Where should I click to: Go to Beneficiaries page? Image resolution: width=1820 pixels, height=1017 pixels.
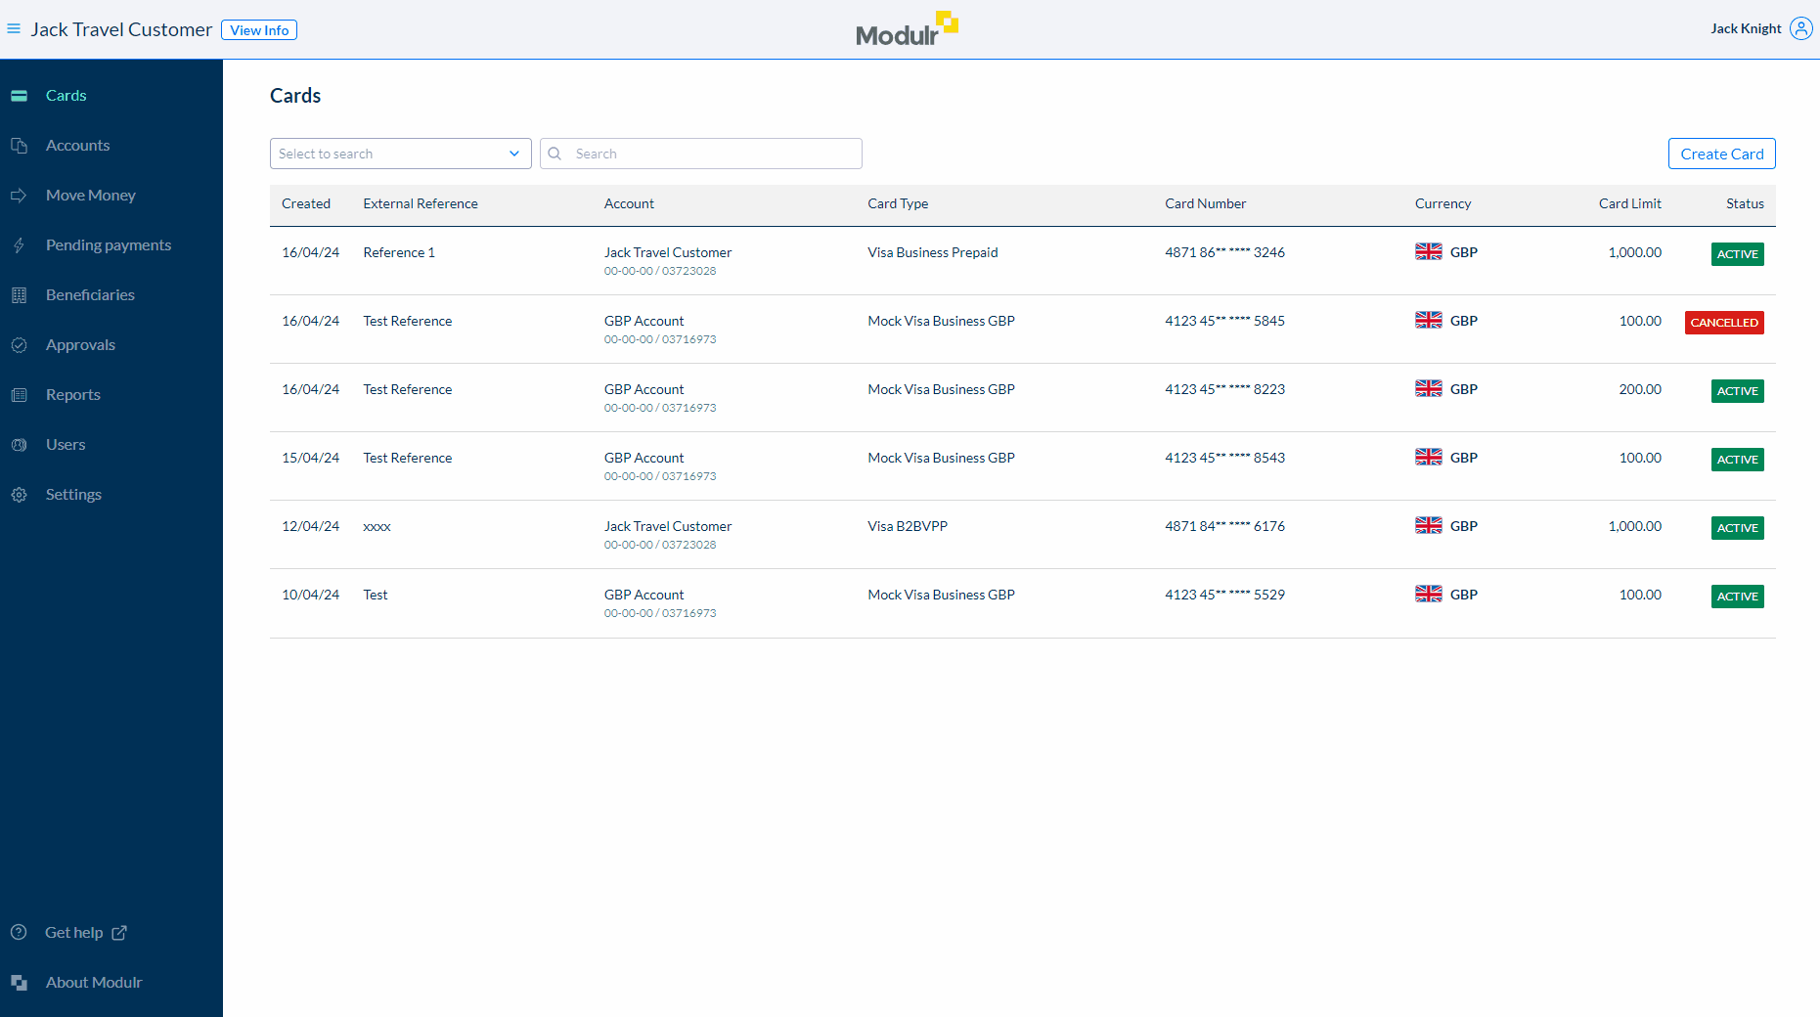pos(90,295)
